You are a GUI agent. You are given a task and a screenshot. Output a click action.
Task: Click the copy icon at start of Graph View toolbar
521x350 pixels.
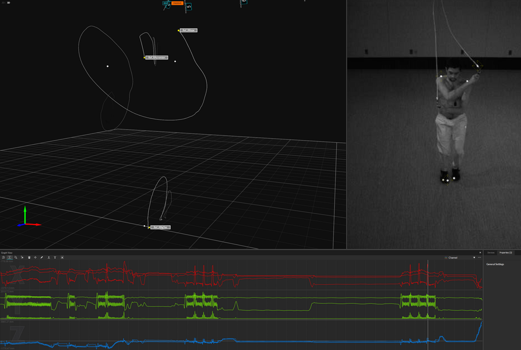4,257
